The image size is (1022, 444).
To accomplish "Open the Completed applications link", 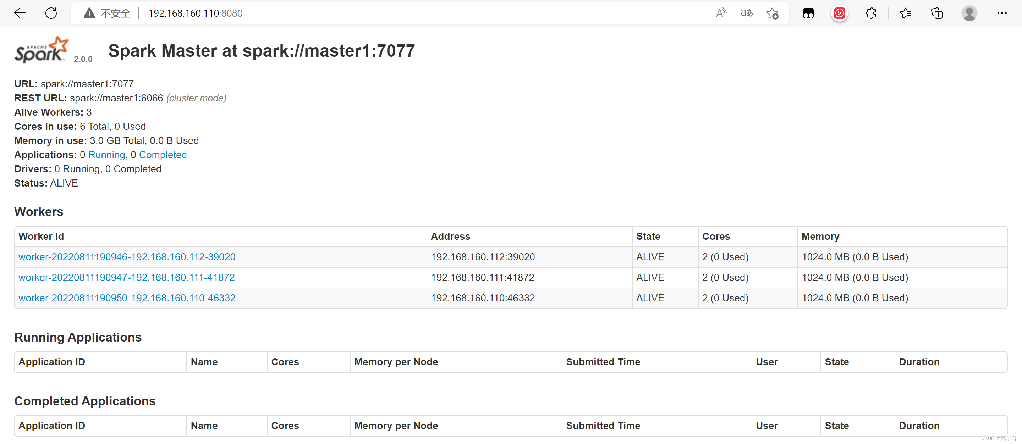I will click(x=163, y=155).
